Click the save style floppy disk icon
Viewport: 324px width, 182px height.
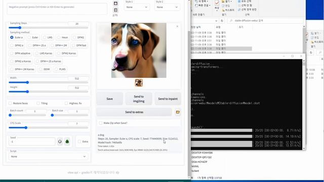pos(115,4)
